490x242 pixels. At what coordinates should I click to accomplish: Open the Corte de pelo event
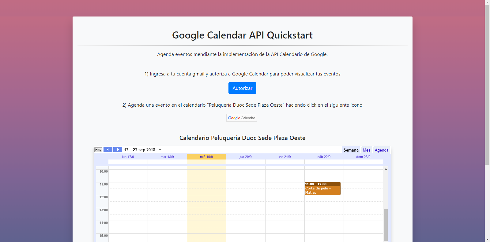pyautogui.click(x=322, y=189)
